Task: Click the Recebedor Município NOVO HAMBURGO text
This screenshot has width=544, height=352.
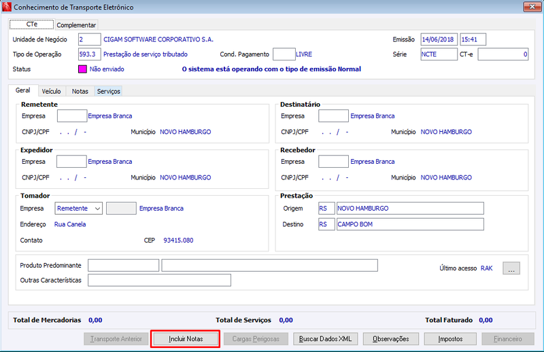Action: click(446, 177)
